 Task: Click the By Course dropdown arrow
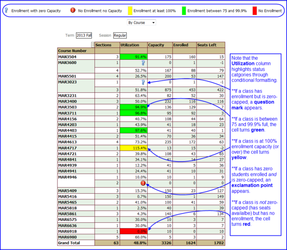(x=154, y=22)
